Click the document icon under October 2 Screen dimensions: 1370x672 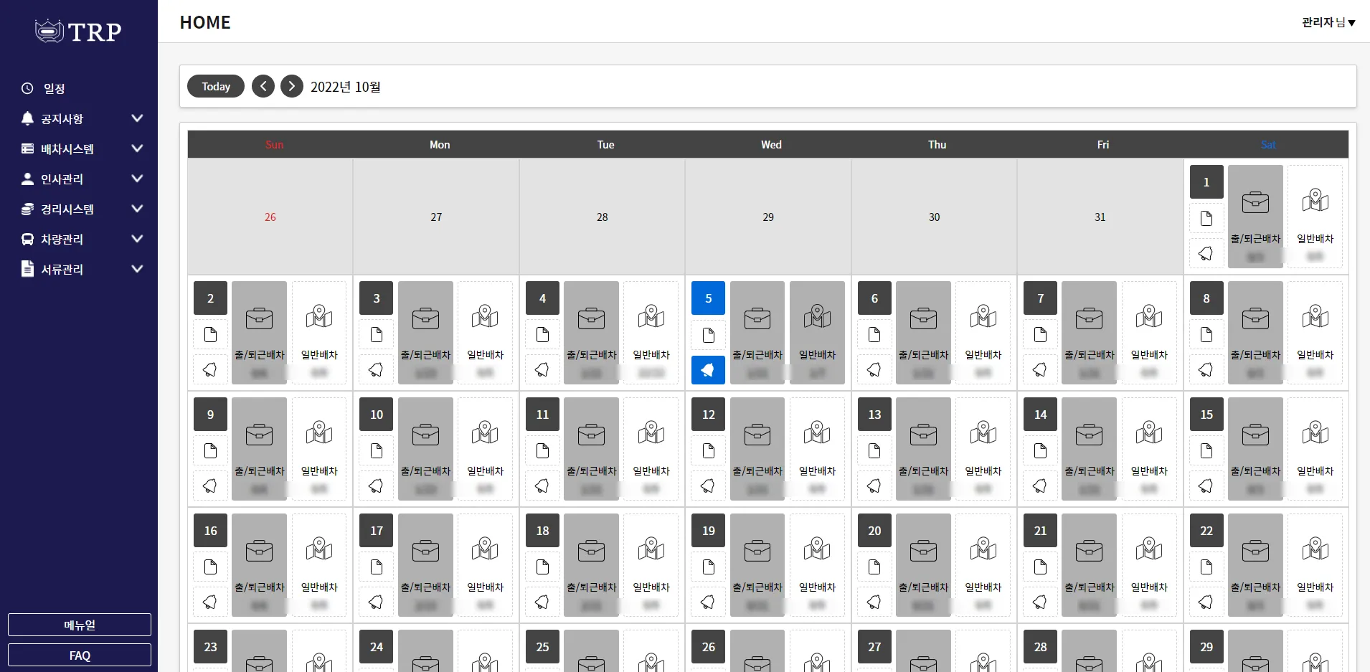pos(210,335)
